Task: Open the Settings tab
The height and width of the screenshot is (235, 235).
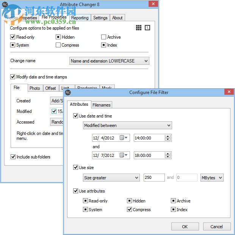Action: pos(100,18)
